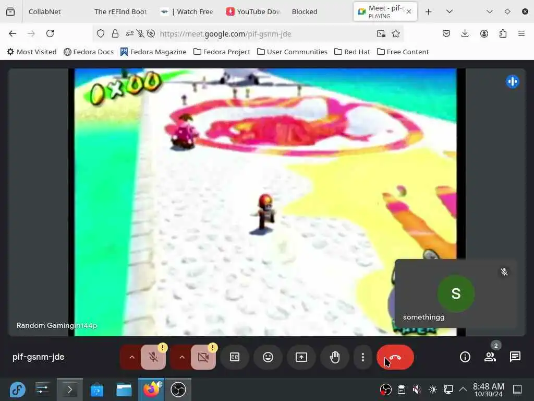534x401 pixels.
Task: Open the Discover software store icon
Action: click(x=96, y=390)
